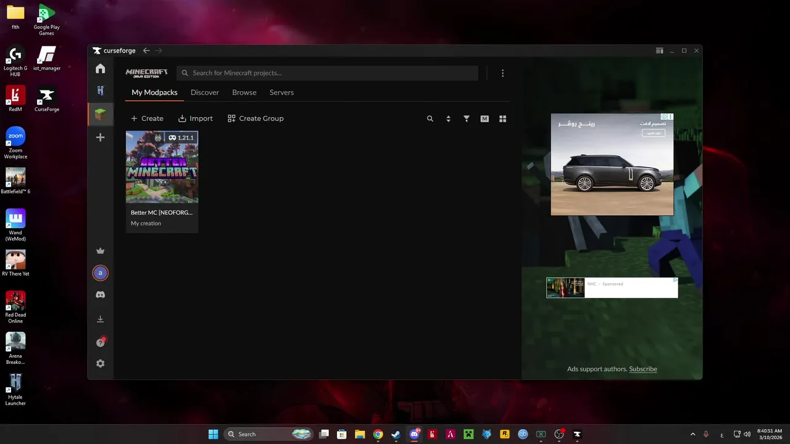Image resolution: width=790 pixels, height=444 pixels.
Task: Open the taskbar clock and date
Action: 770,434
